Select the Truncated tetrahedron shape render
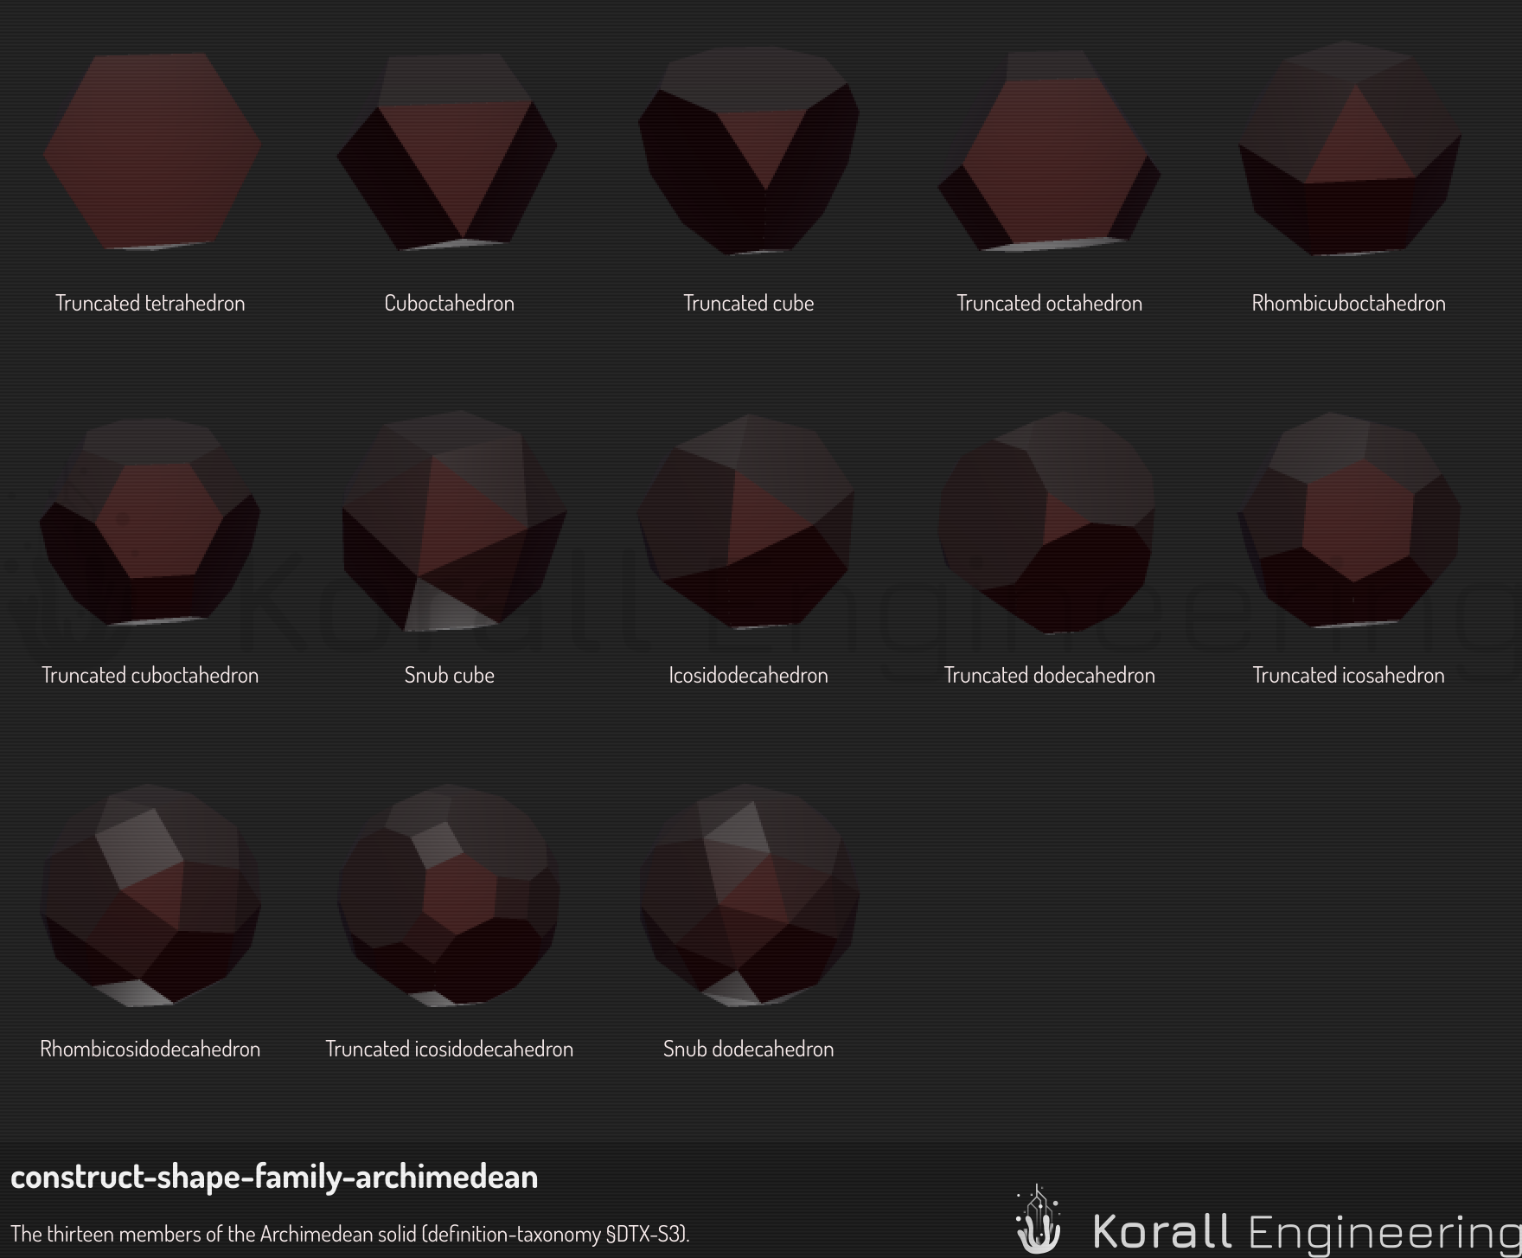This screenshot has height=1258, width=1522. click(x=150, y=151)
